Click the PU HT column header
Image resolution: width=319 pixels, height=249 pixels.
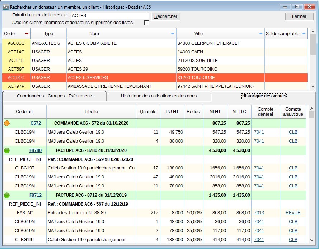click(x=172, y=112)
